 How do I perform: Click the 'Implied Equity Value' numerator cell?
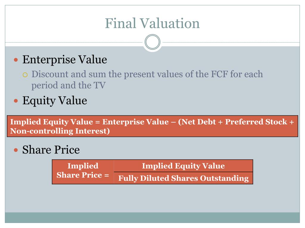click(x=183, y=166)
